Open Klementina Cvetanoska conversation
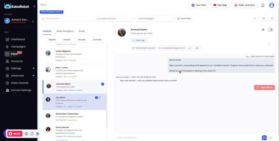 point(75,117)
